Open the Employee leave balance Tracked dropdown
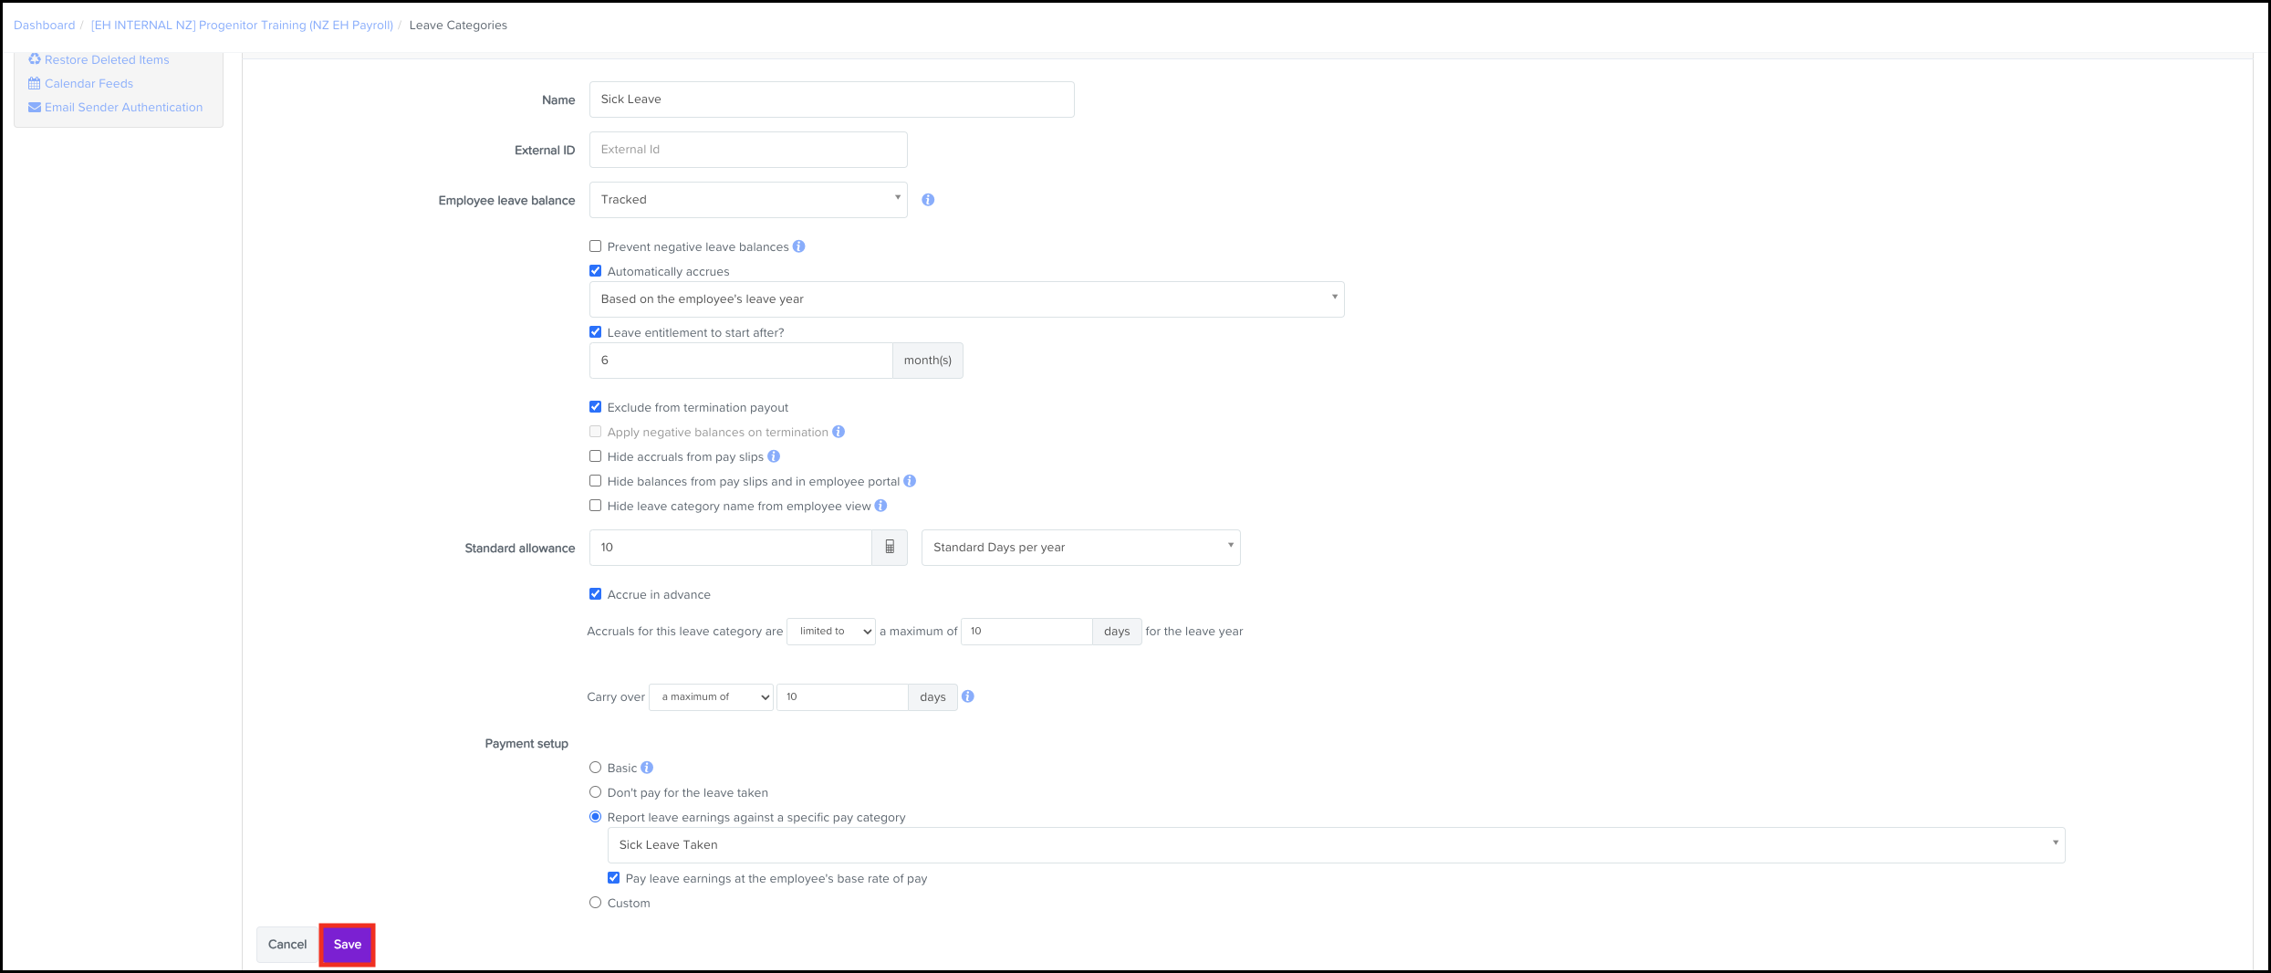This screenshot has width=2271, height=973. (x=748, y=200)
